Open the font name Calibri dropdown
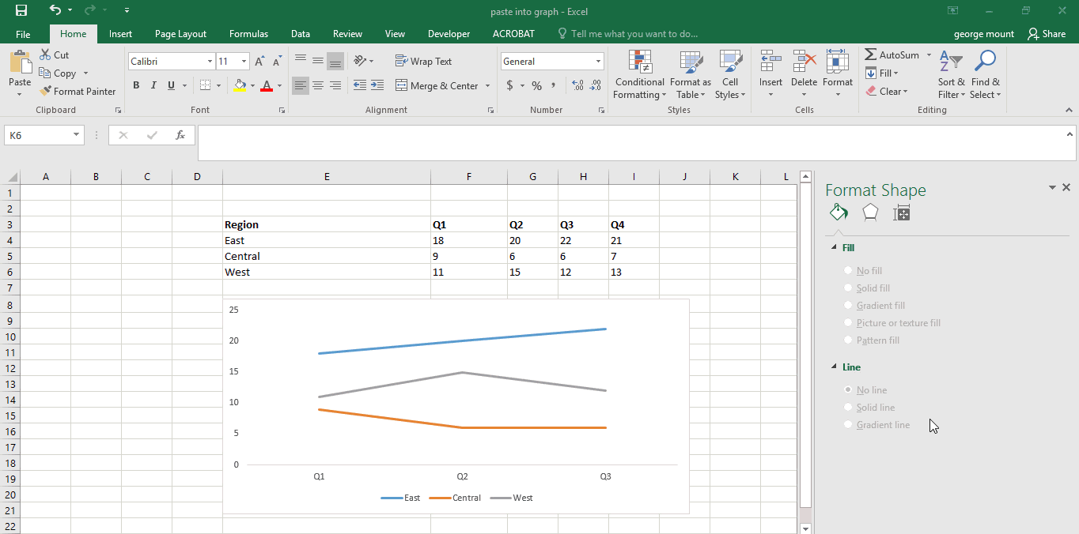 (210, 62)
